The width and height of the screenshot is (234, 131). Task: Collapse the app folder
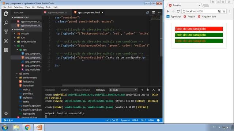tap(17, 49)
